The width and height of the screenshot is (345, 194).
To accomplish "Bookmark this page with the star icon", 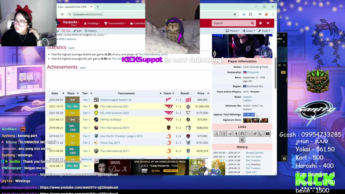I will pos(235,14).
